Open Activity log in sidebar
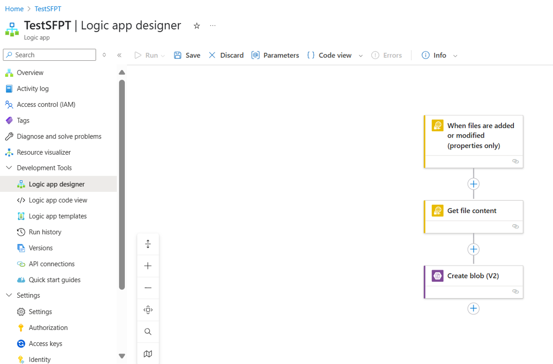This screenshot has height=364, width=553. (33, 88)
